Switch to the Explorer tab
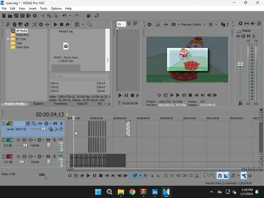This screenshot has width=264, height=198. [x=38, y=104]
